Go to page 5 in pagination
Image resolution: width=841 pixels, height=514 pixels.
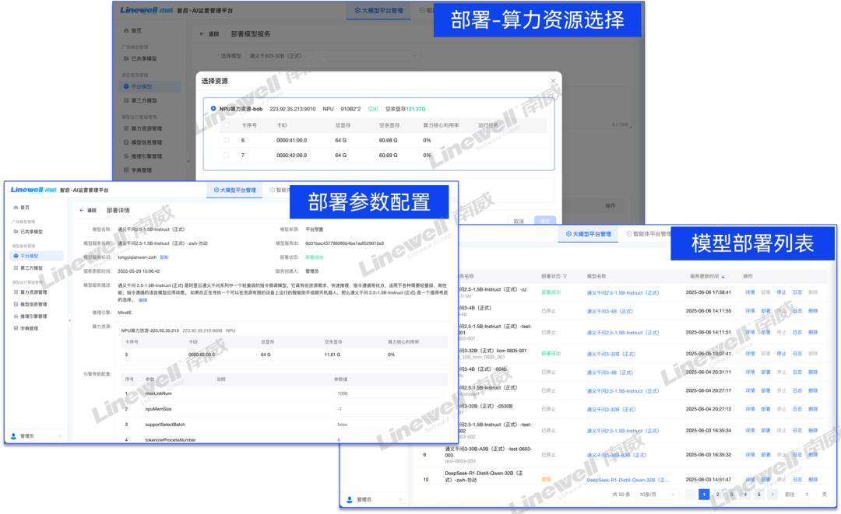pyautogui.click(x=758, y=495)
